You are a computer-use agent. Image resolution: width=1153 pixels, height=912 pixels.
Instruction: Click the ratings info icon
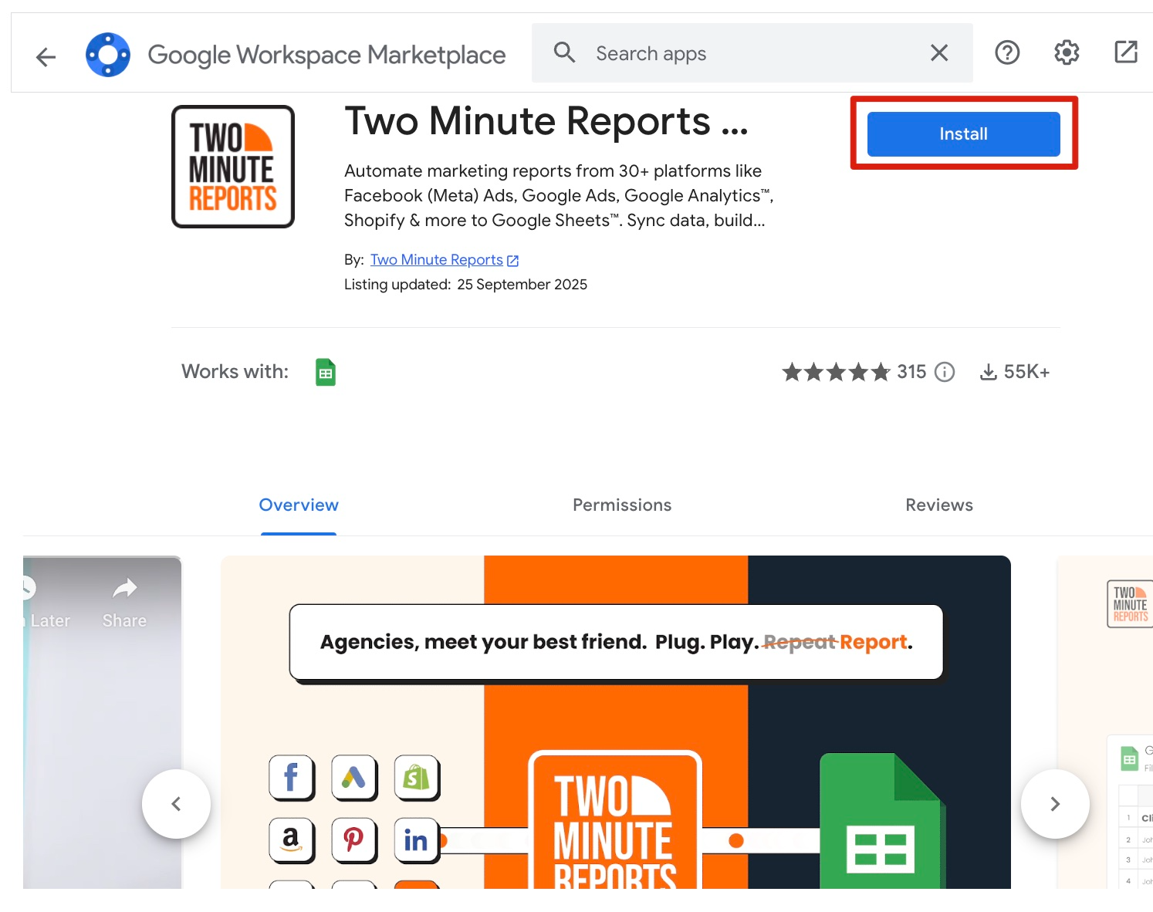945,373
